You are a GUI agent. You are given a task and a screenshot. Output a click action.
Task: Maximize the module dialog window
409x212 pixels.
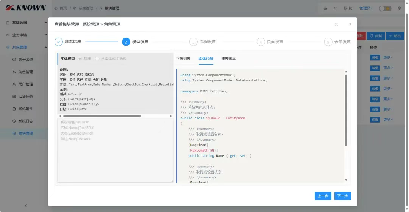[336, 24]
